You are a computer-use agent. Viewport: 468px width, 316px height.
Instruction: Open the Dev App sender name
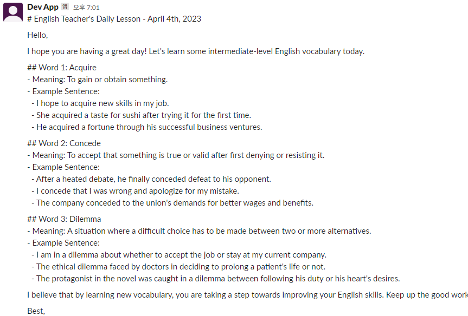pyautogui.click(x=43, y=7)
